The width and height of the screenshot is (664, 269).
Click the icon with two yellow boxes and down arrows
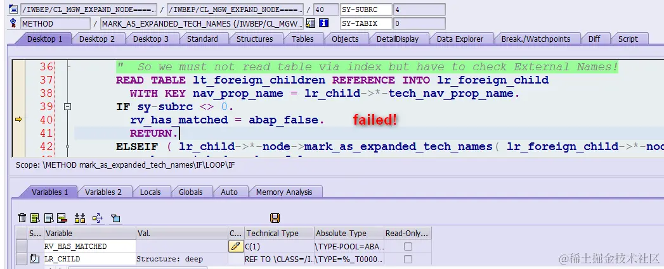point(80,218)
